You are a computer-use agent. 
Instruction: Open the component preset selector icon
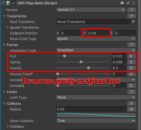(128, 3)
